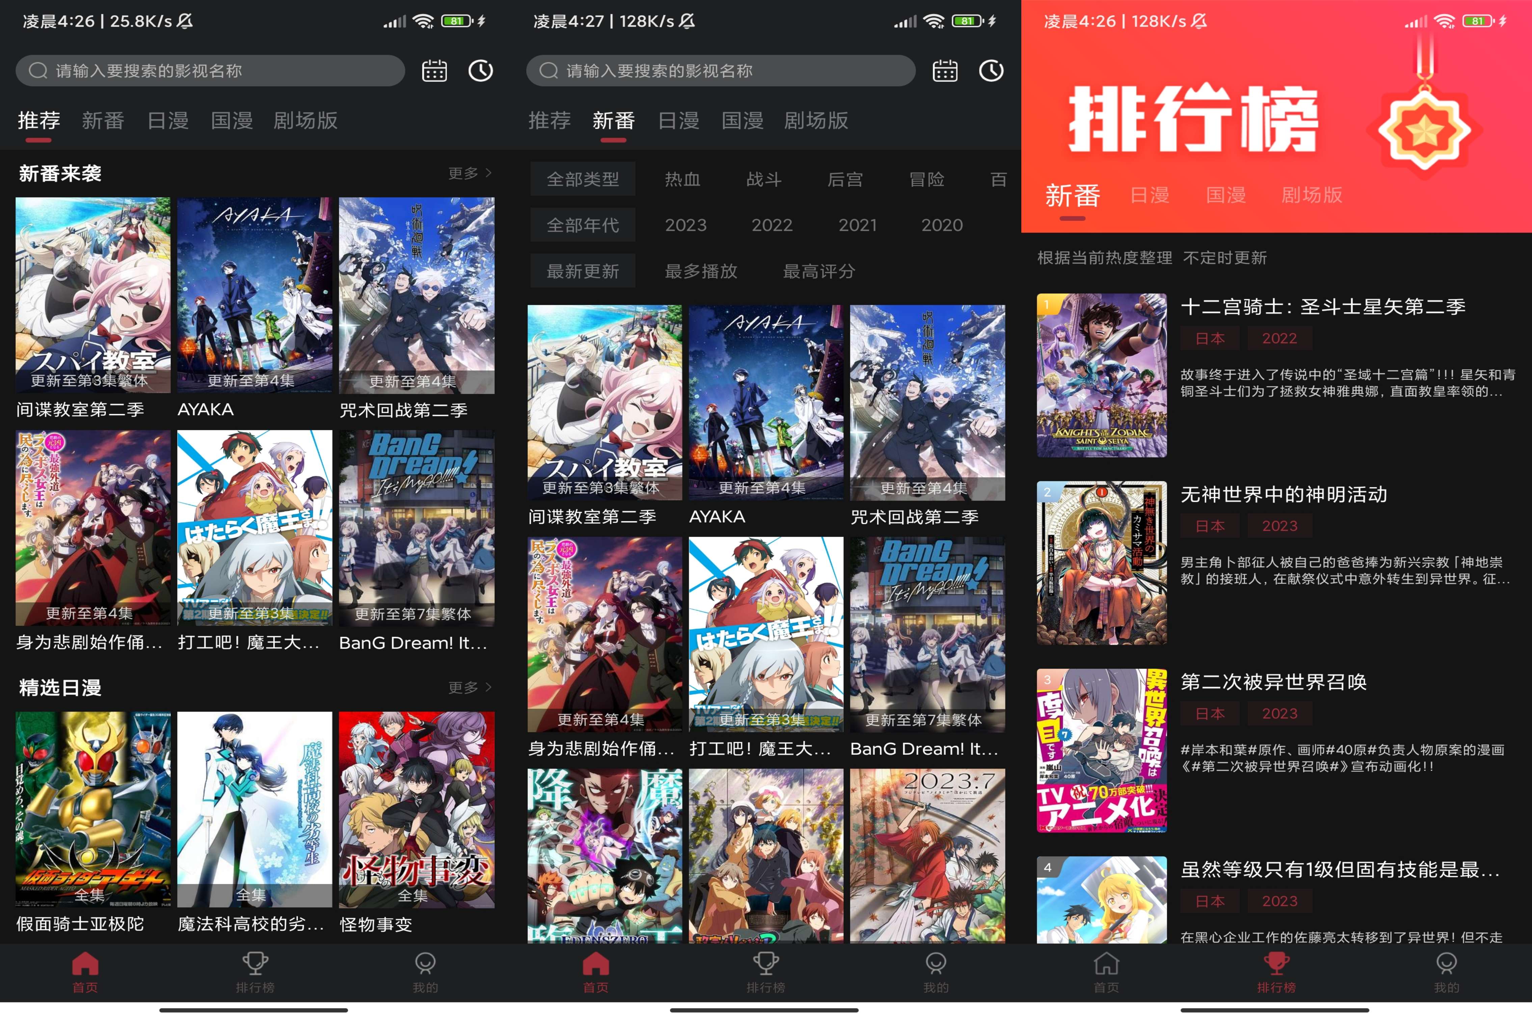Select 全部年代 year filter
The image size is (1532, 1021).
pyautogui.click(x=583, y=225)
